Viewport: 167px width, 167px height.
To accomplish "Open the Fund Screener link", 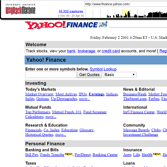I will coord(95,112).
